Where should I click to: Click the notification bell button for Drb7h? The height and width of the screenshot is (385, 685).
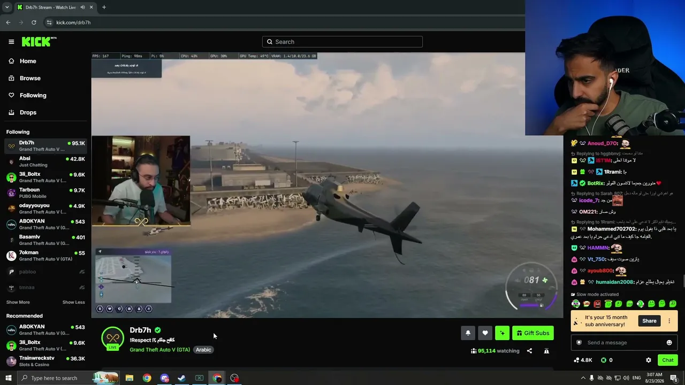click(468, 333)
